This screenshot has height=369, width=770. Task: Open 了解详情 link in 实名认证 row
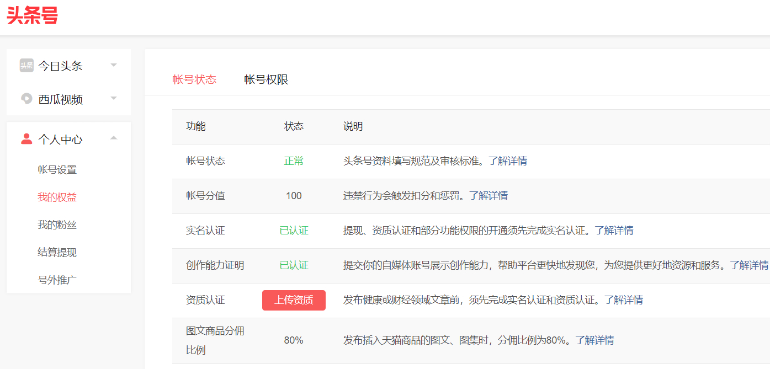point(614,231)
